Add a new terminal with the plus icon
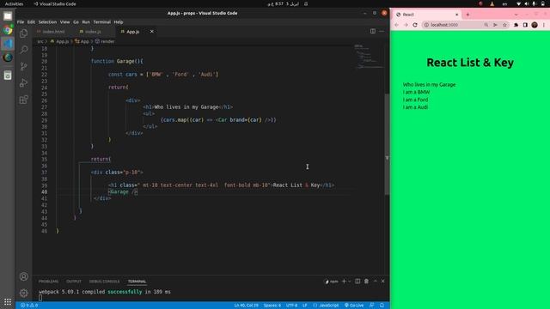The height and width of the screenshot is (309, 550). click(344, 281)
